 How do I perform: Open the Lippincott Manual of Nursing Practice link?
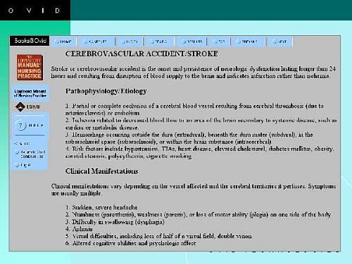30,93
